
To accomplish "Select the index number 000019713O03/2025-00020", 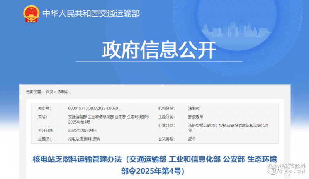I will pos(93,108).
